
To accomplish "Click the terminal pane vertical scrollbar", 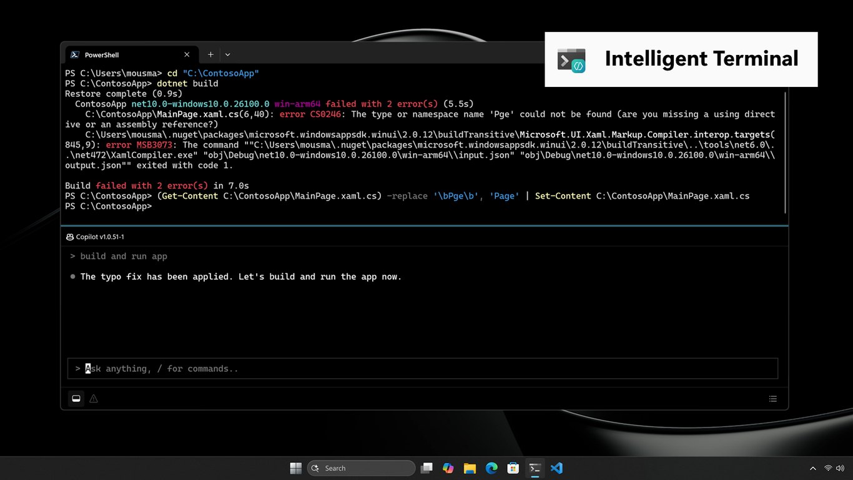I will tap(786, 153).
